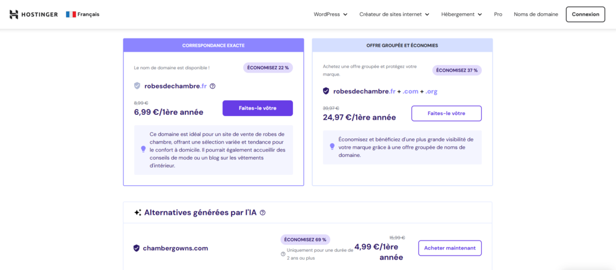The width and height of the screenshot is (616, 270).
Task: Click filled 'Faites-le vôtre' for robesdechambre.fr
Action: click(257, 108)
